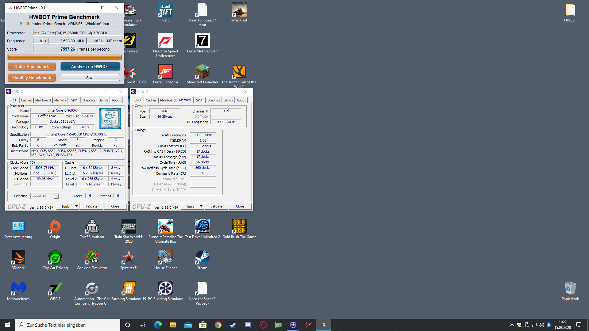Open the volume control in system tray
Image resolution: width=589 pixels, height=331 pixels.
click(541, 325)
